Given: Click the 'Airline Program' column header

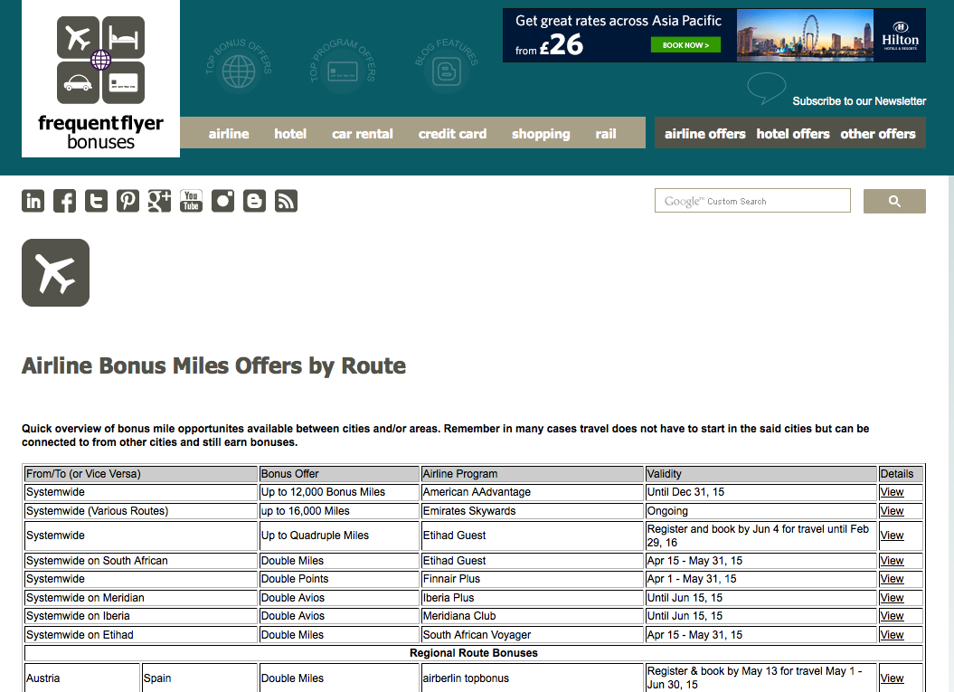Looking at the screenshot, I should [533, 473].
